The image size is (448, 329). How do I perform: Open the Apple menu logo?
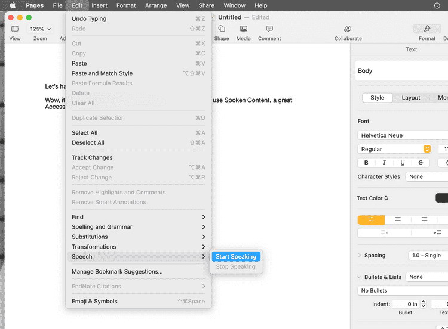[13, 5]
